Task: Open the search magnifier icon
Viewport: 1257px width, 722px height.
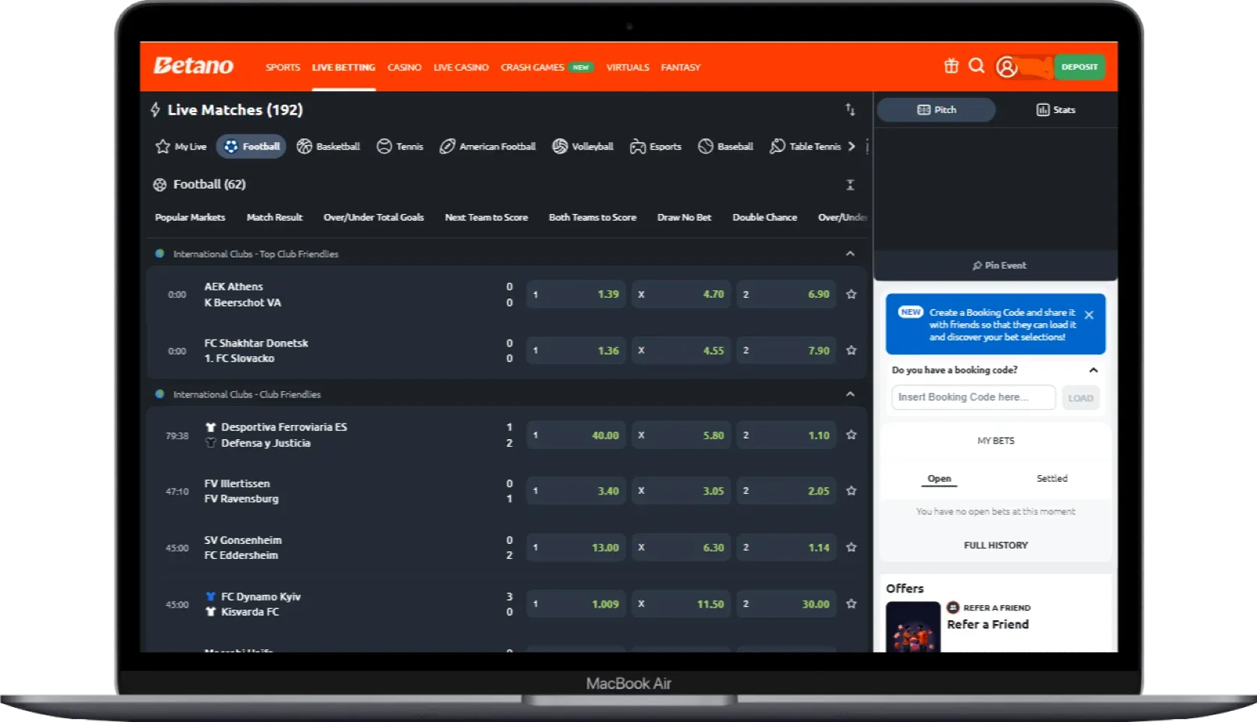Action: [x=976, y=67]
